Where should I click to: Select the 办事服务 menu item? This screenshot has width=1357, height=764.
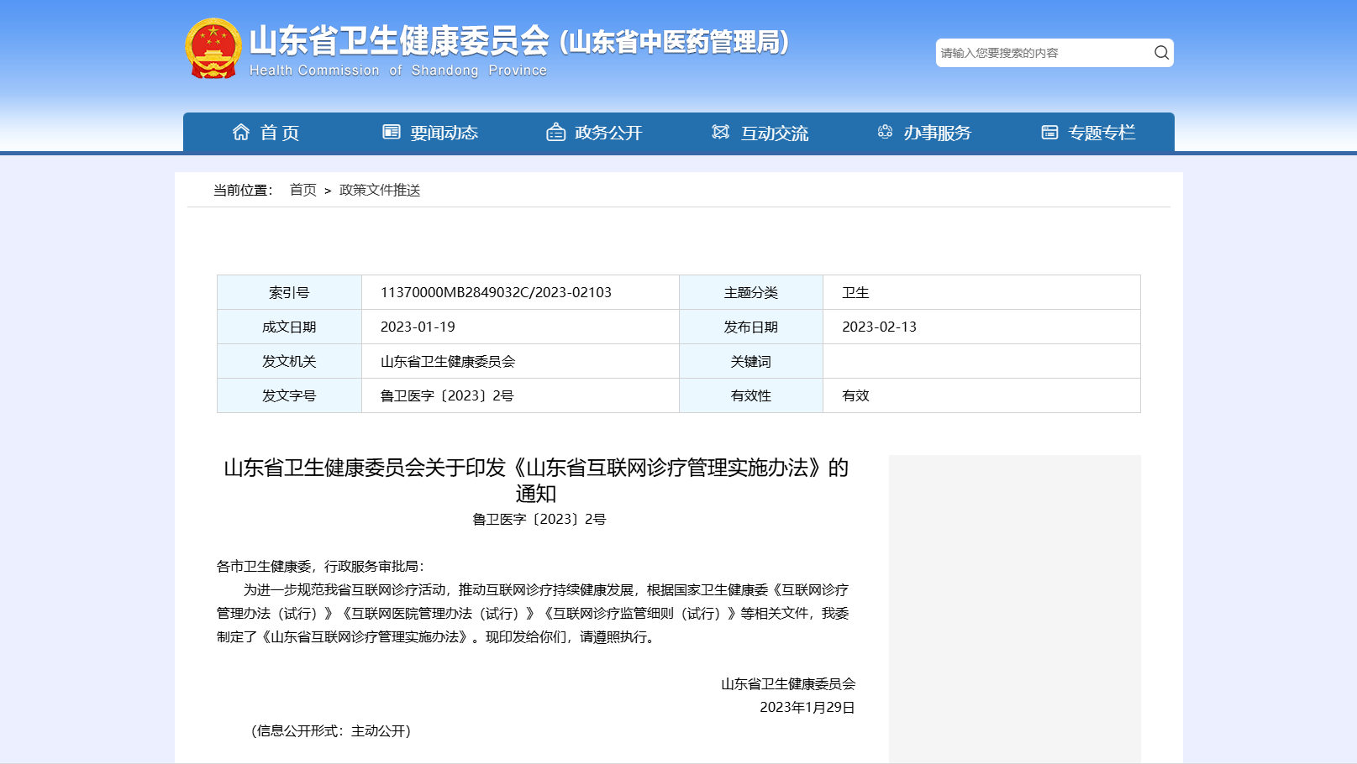pyautogui.click(x=937, y=133)
